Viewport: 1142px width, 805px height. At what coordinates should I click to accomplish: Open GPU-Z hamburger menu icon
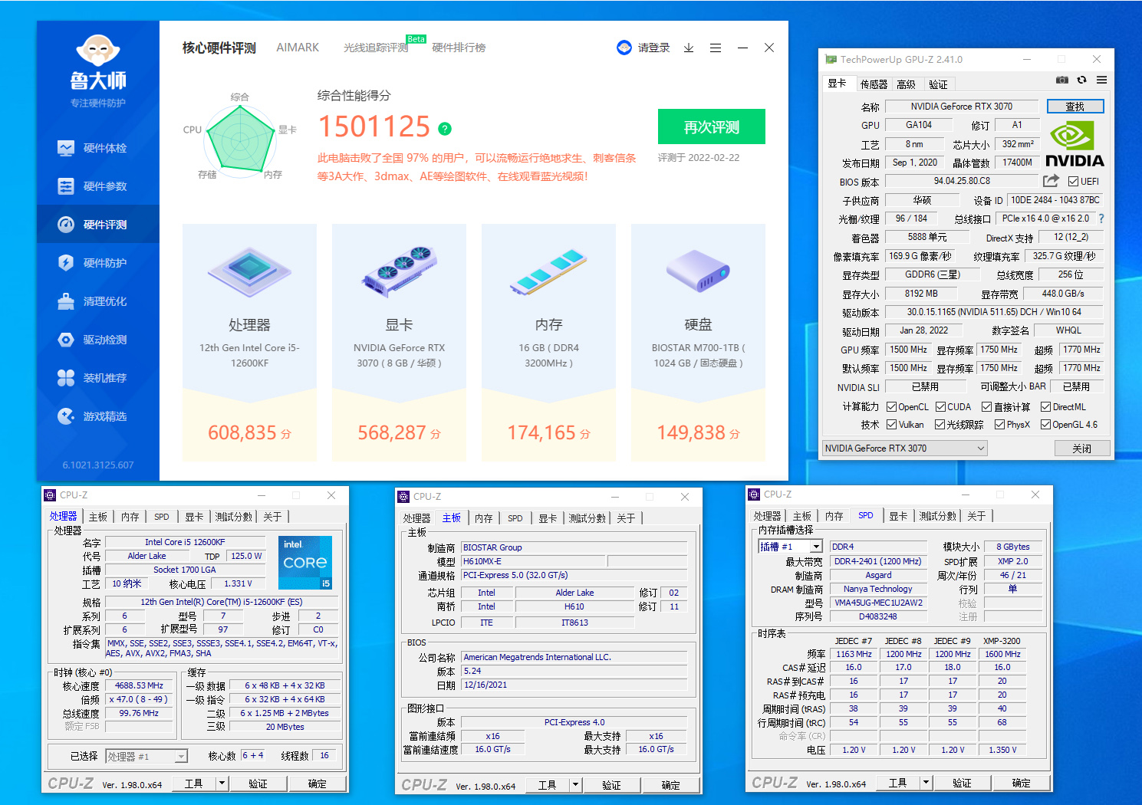point(1101,80)
